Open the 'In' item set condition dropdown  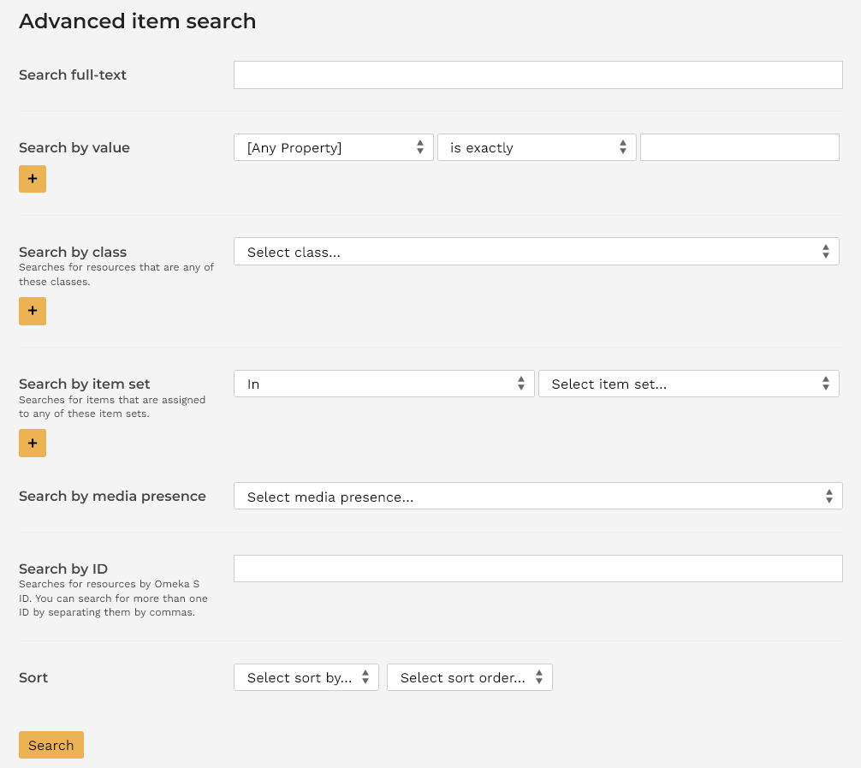(383, 384)
